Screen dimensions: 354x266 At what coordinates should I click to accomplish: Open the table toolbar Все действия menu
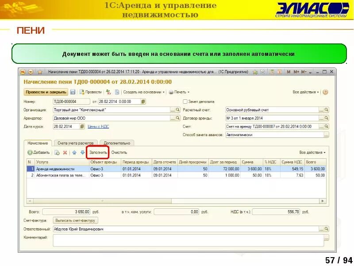pyautogui.click(x=312, y=153)
